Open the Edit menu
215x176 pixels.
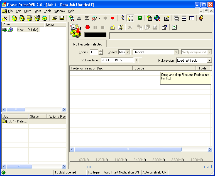18,11
